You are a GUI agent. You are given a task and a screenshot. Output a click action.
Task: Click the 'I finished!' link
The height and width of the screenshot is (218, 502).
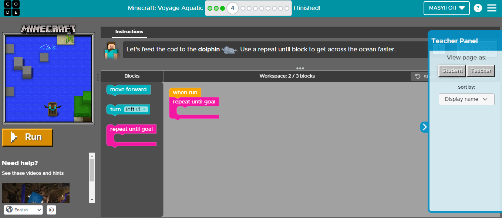point(307,8)
